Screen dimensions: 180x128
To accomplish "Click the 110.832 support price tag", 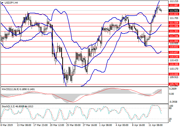I will [x=174, y=47].
